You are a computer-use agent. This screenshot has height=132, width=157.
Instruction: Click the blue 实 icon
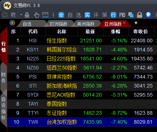click(87, 15)
